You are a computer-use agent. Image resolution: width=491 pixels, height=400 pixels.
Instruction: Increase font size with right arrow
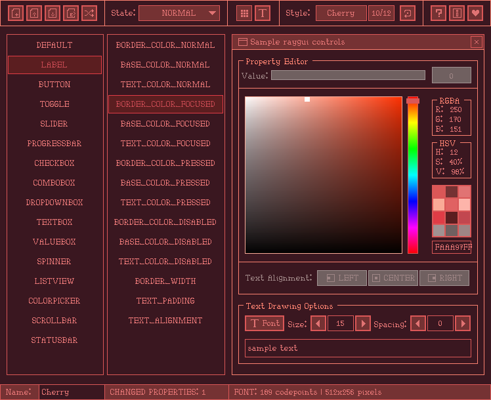coord(363,323)
